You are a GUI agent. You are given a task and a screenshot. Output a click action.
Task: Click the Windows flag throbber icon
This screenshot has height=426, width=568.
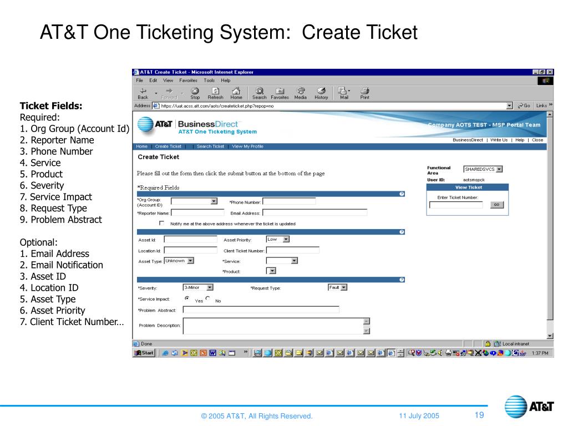(x=545, y=81)
